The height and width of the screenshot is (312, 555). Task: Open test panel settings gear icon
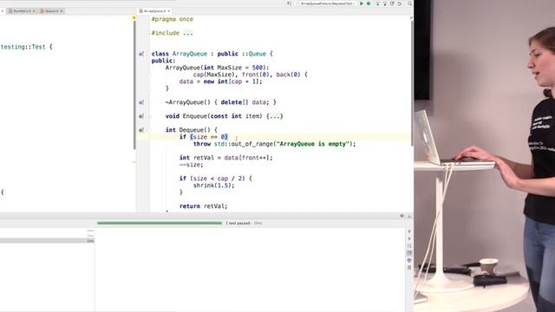coord(402,216)
